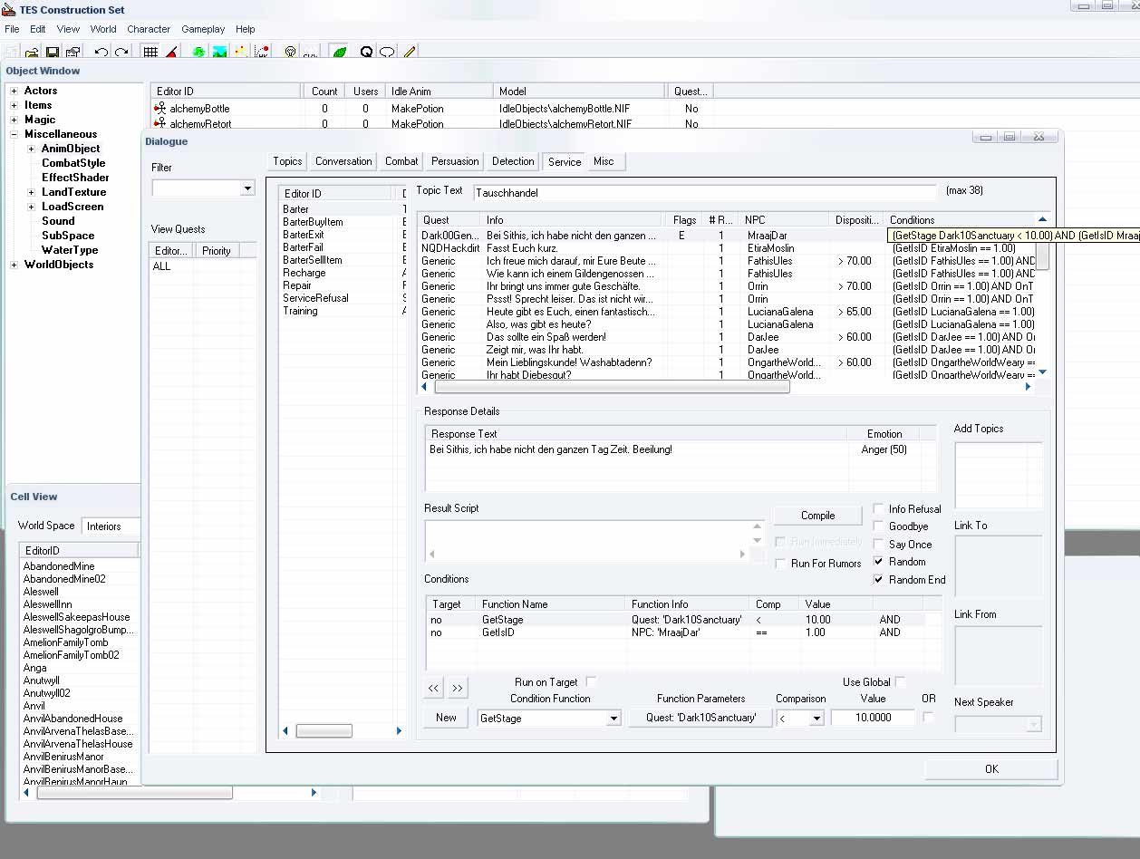Click the open file toolbar icon
Viewport: 1140px width, 859px height.
click(32, 53)
